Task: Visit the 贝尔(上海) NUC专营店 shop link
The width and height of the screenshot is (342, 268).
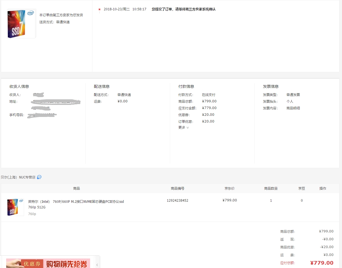Action: click(18, 177)
